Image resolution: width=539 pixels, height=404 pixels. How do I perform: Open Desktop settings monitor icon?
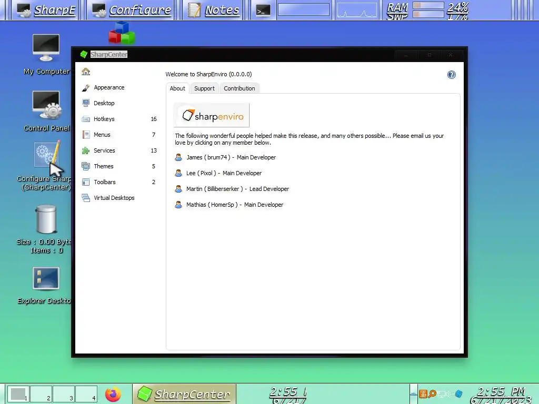point(86,103)
